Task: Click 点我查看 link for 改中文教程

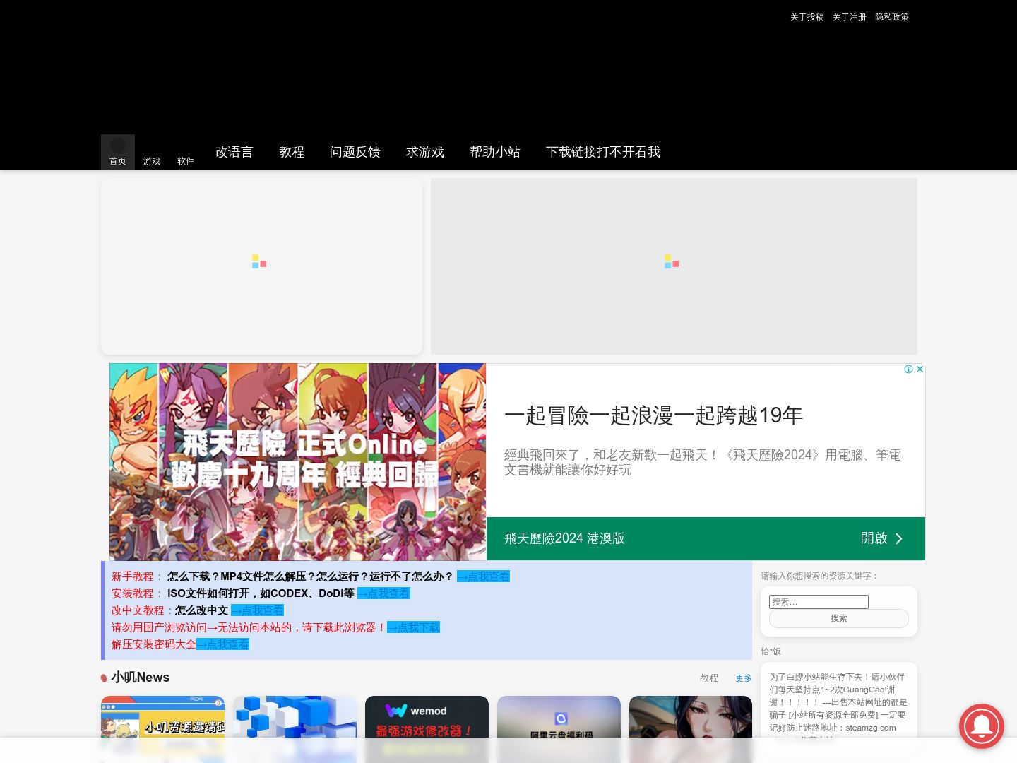Action: (x=257, y=610)
